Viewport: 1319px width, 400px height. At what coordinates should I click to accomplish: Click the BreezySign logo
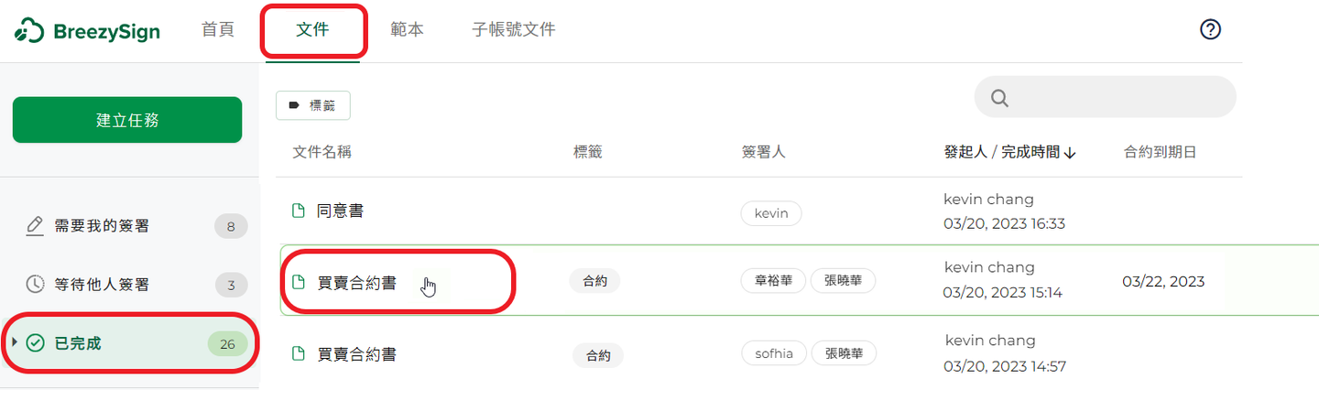tap(87, 31)
